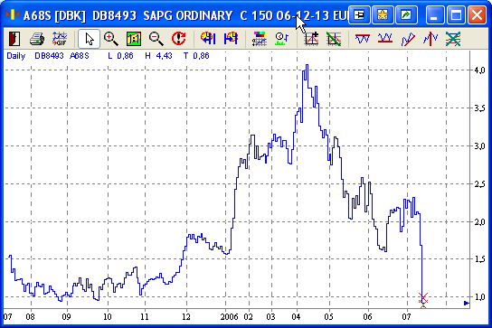
Task: Click the blue arrow marker on right axis
Action: click(x=467, y=303)
